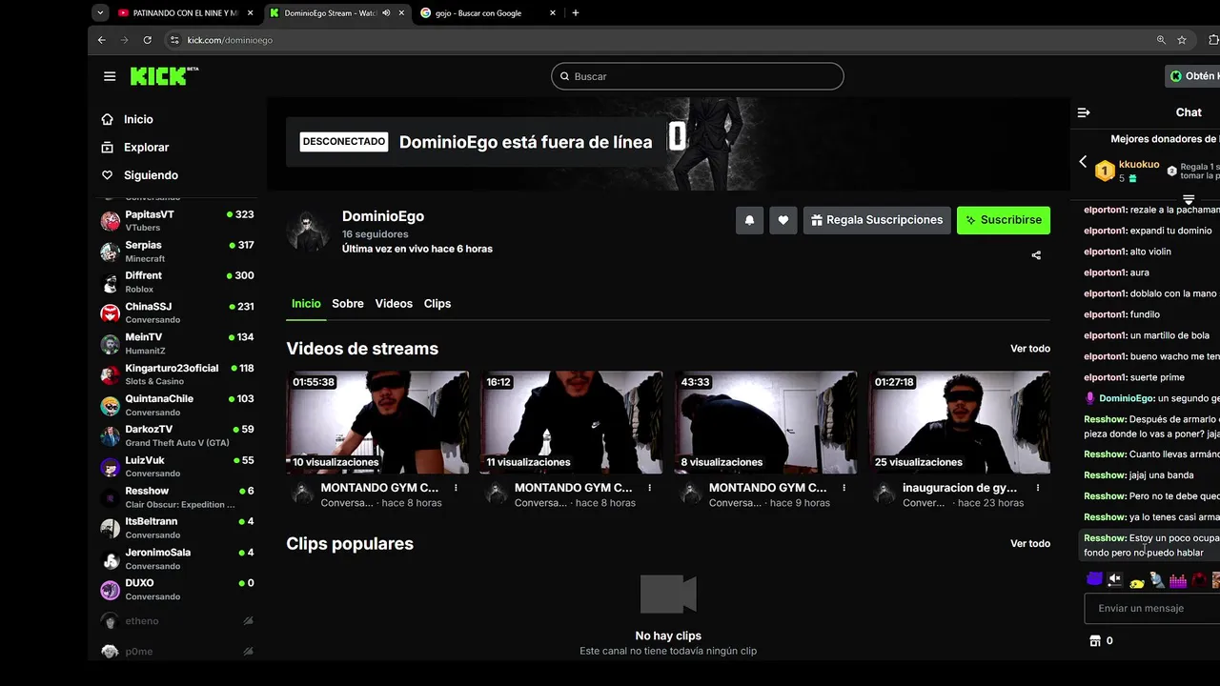Collapse the chat panel arrow icon
The width and height of the screenshot is (1220, 686).
(x=1084, y=112)
